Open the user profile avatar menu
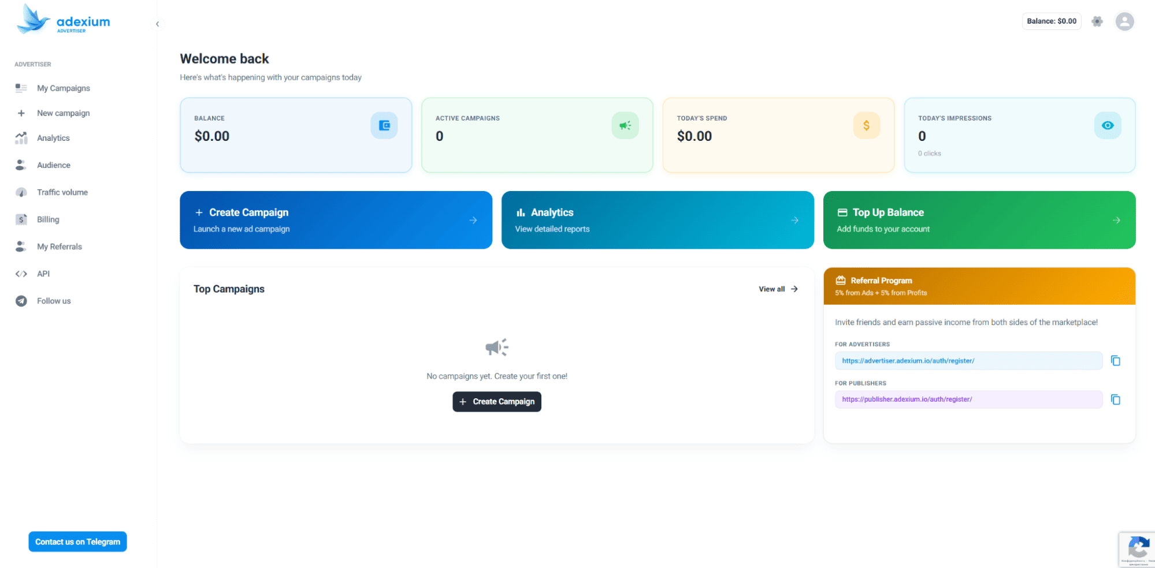1155x568 pixels. click(x=1124, y=21)
